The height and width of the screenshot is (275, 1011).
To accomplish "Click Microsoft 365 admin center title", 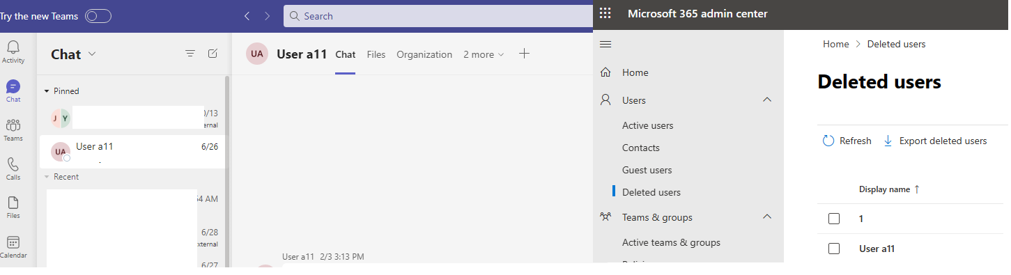I will coord(697,13).
